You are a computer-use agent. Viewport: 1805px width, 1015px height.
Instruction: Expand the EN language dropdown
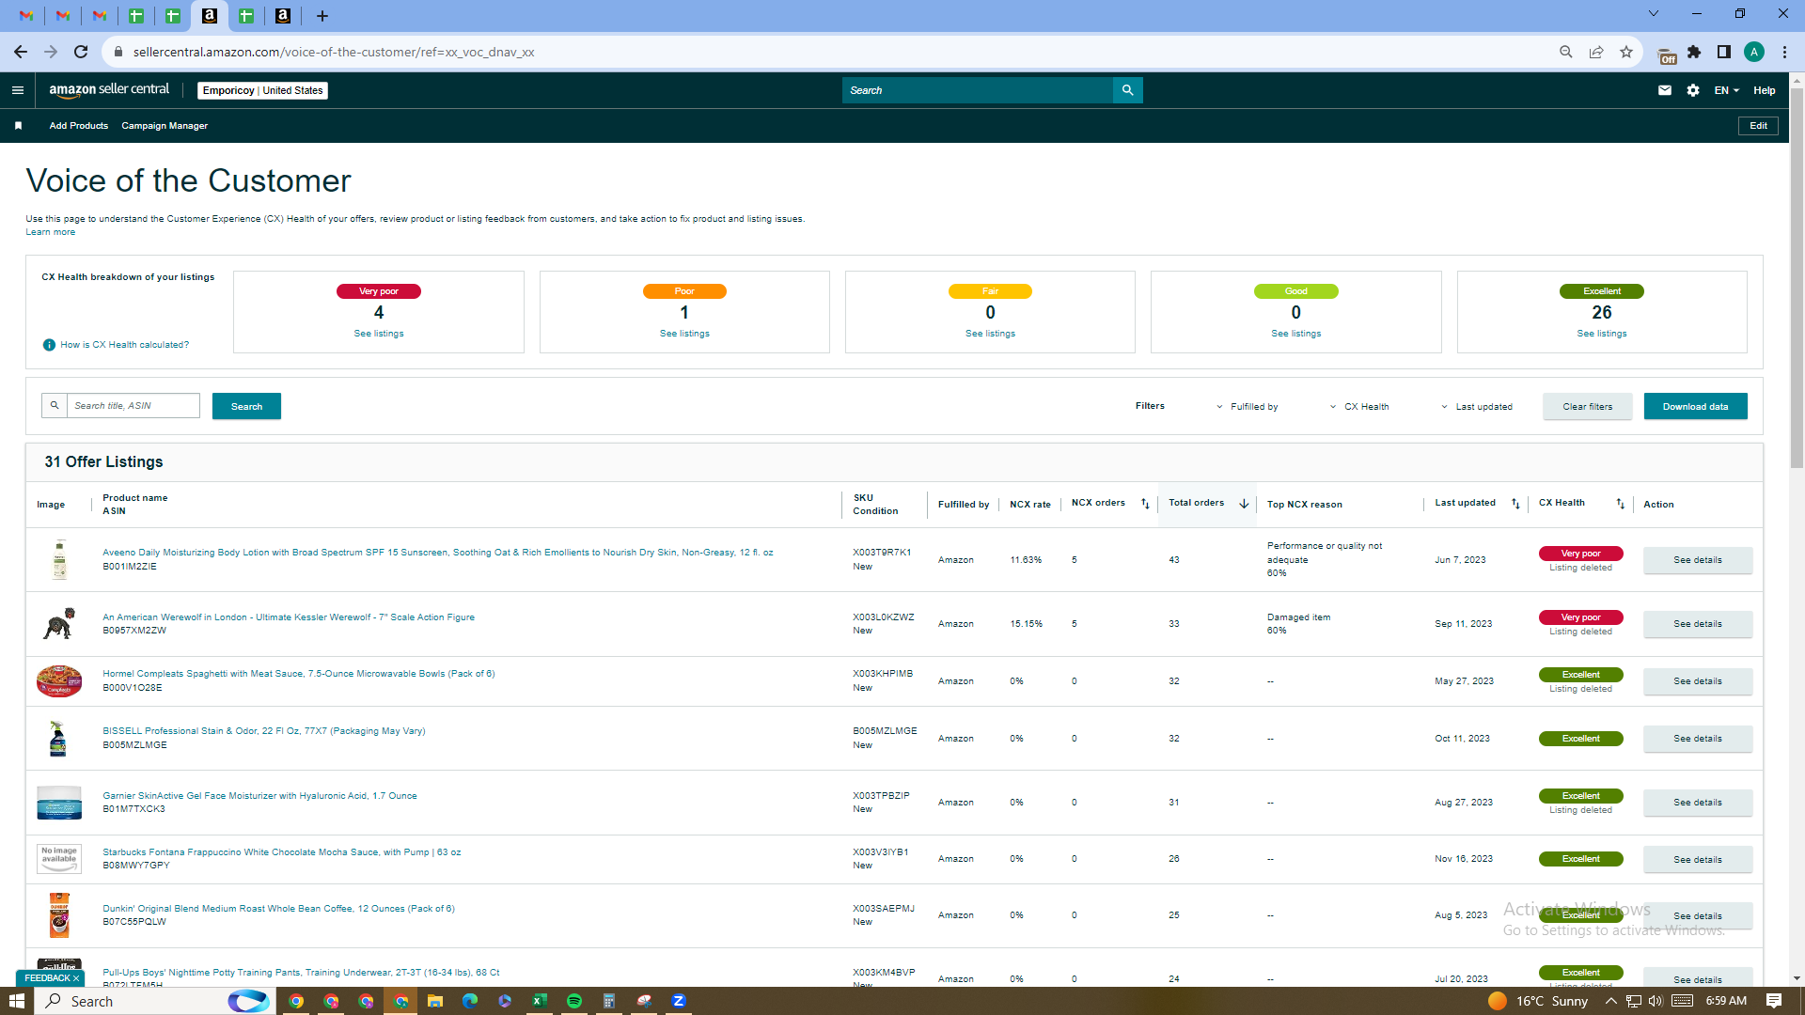(x=1727, y=90)
